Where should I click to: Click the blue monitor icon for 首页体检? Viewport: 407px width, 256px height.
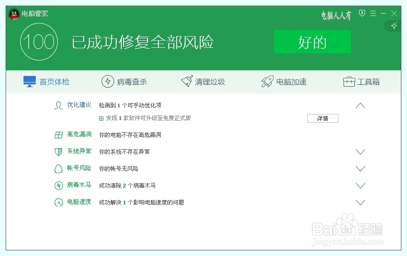[29, 82]
